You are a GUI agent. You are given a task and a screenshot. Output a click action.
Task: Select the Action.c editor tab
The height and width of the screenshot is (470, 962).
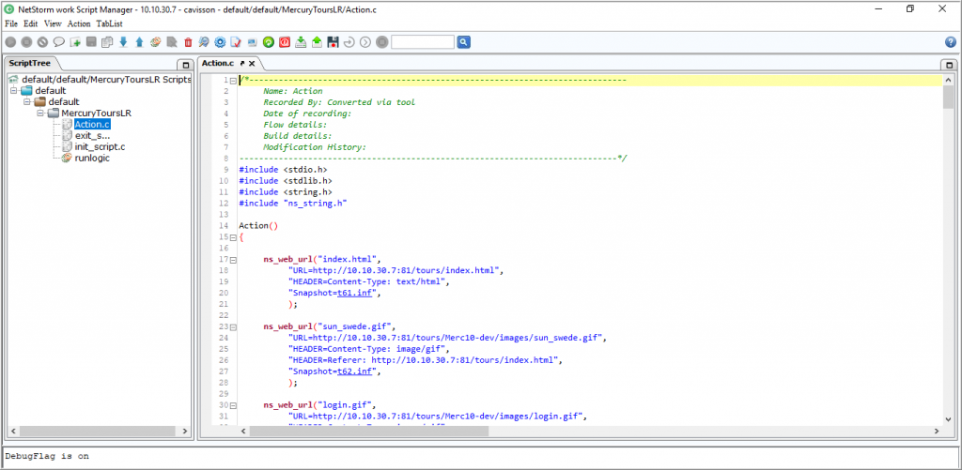[x=218, y=63]
